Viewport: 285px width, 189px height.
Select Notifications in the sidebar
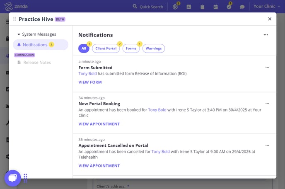coord(41,45)
